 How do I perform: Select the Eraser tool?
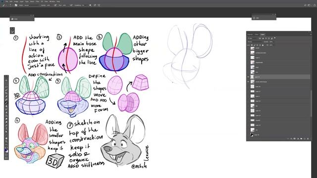(x=6, y=113)
